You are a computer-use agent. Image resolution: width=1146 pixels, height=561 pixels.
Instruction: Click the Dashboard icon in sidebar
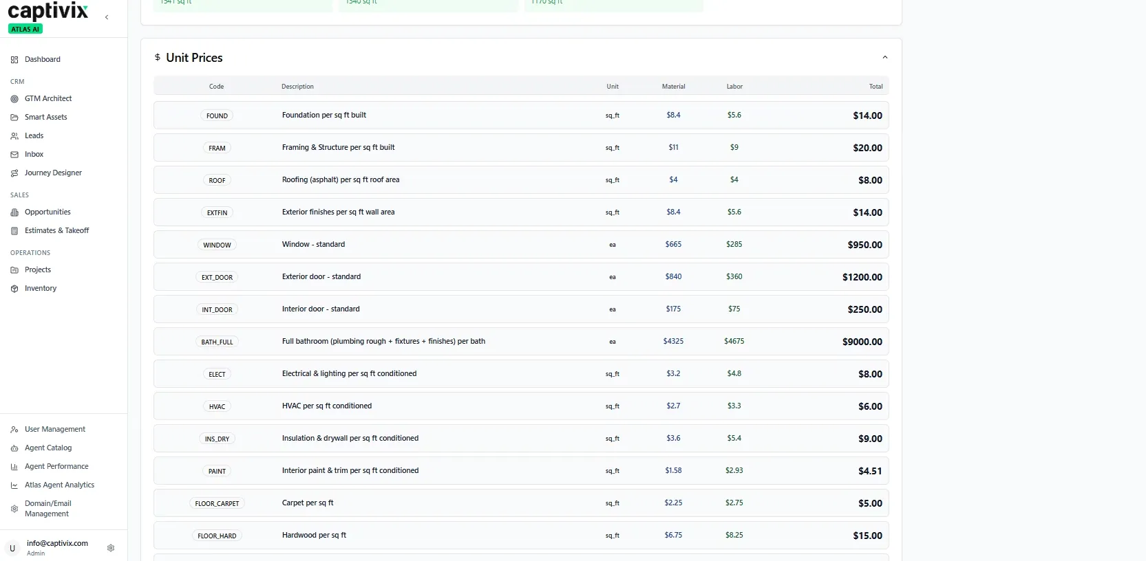pyautogui.click(x=14, y=60)
